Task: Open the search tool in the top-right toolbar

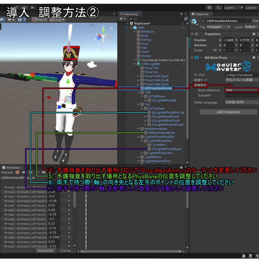Action: click(x=219, y=8)
